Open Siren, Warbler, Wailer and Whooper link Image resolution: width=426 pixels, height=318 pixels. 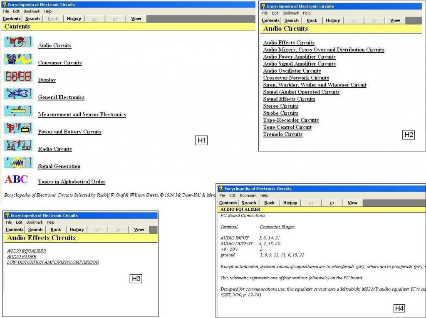coord(315,85)
